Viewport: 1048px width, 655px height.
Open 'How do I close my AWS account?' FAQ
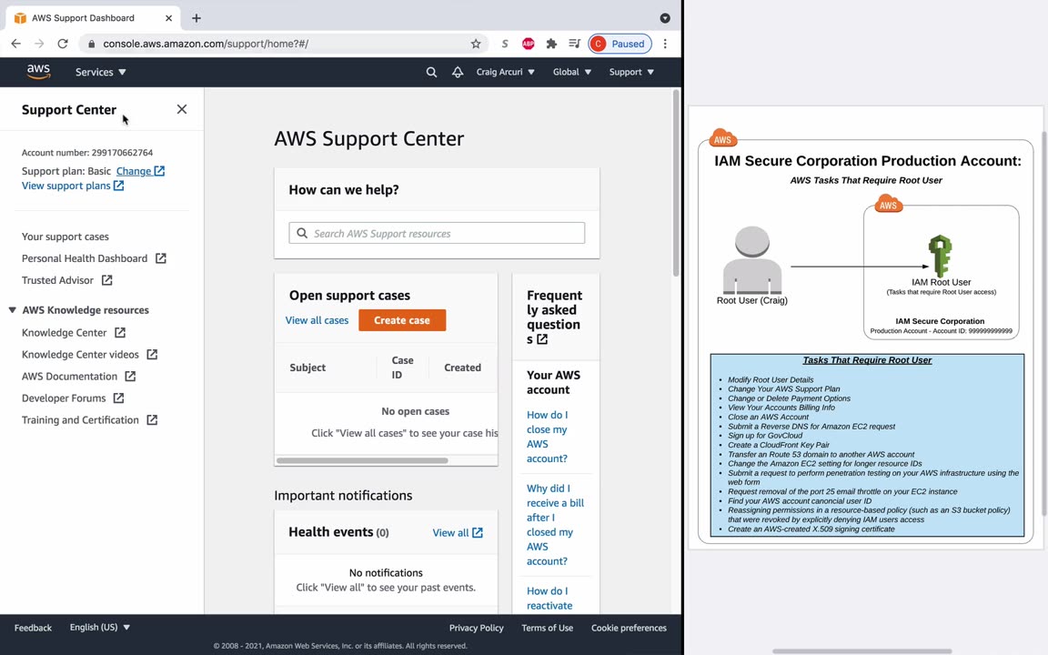coord(548,437)
